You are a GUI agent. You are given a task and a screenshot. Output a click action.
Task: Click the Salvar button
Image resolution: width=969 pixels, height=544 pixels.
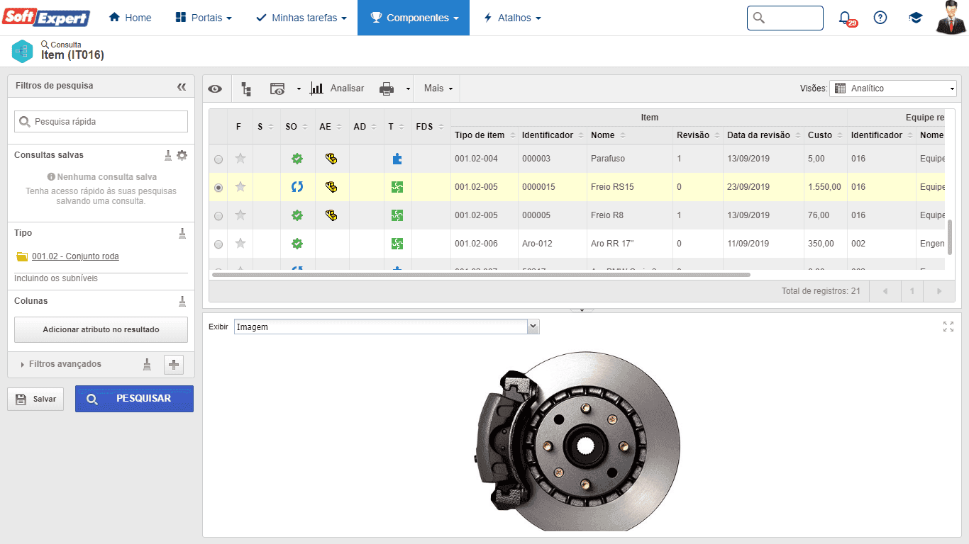[35, 399]
